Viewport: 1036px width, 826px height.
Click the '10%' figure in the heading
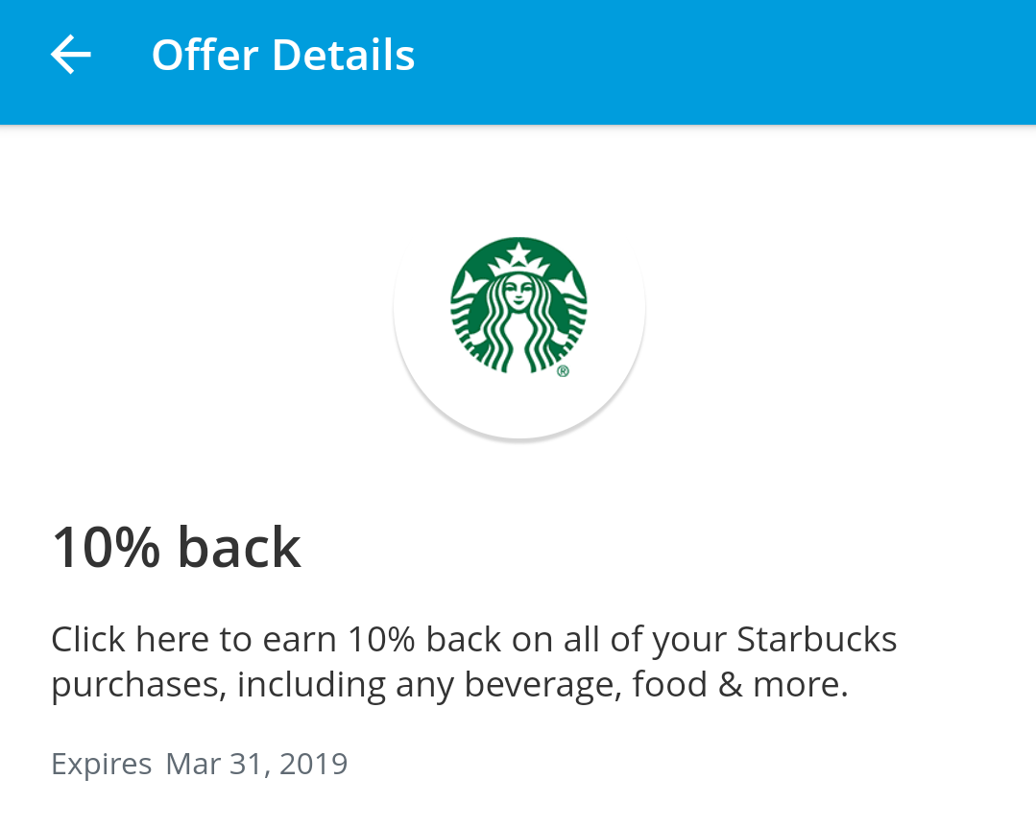[x=107, y=548]
